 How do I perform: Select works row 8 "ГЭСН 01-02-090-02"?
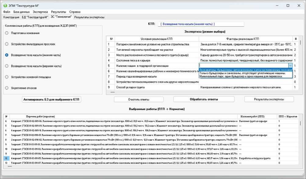coord(124,140)
